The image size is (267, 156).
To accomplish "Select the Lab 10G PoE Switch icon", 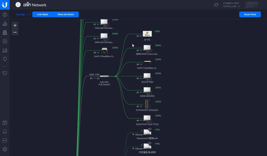I will click(104, 76).
